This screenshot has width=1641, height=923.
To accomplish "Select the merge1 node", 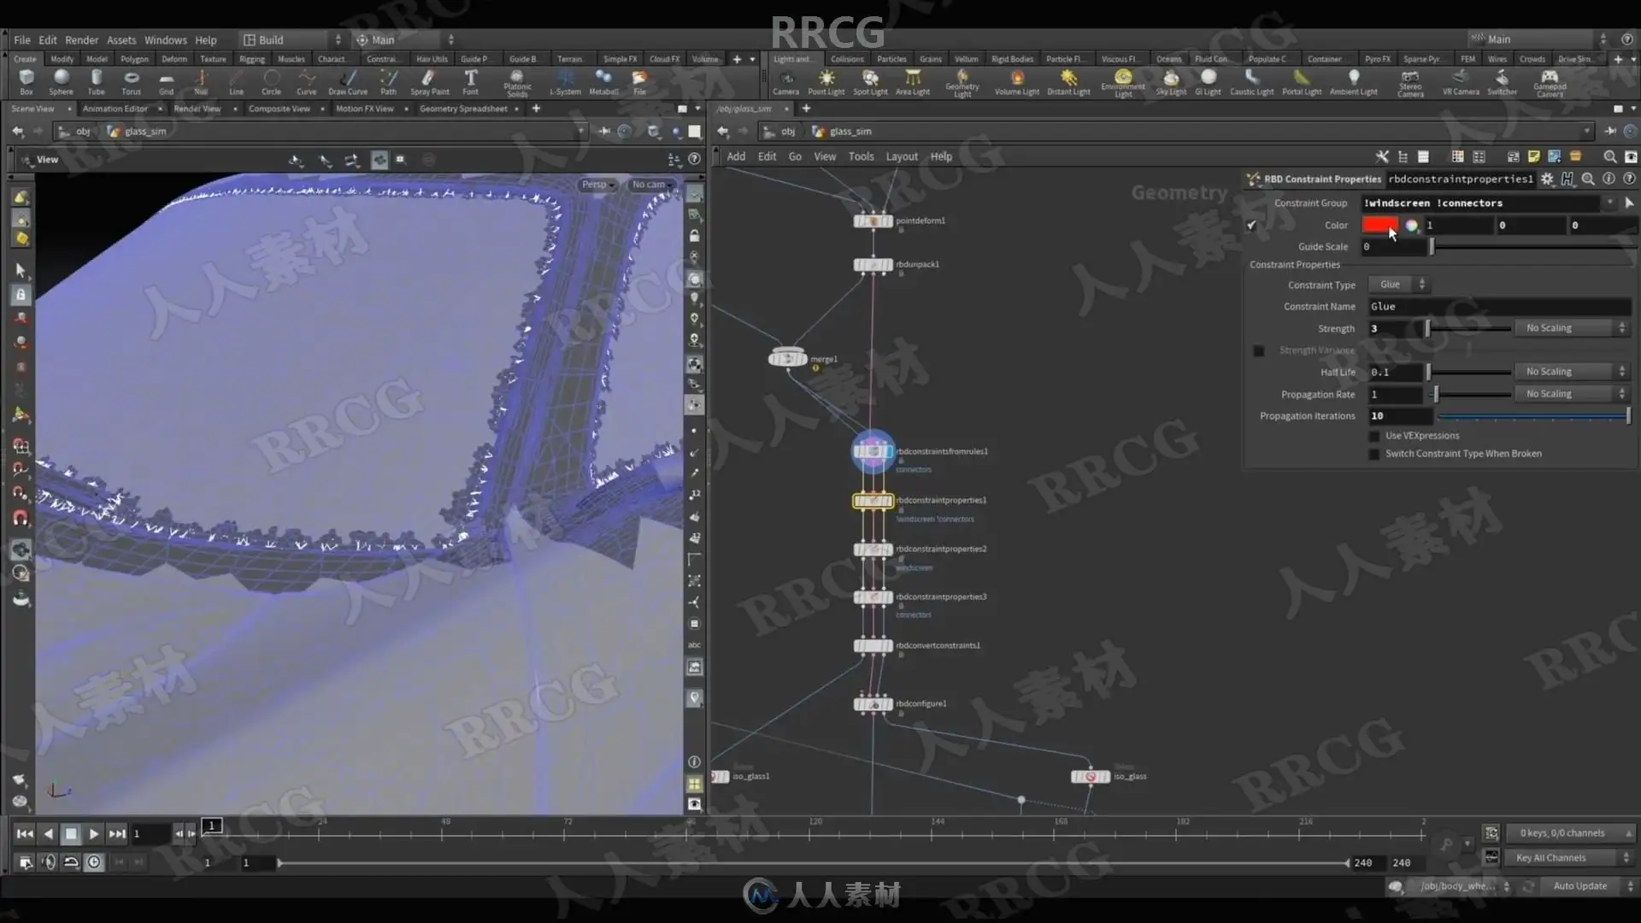I will [x=787, y=359].
